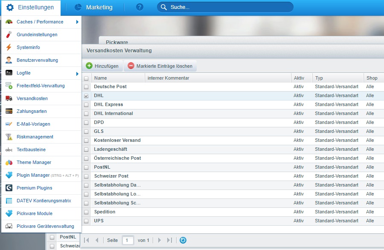
Task: Sort by the Typ column header
Action: point(338,78)
